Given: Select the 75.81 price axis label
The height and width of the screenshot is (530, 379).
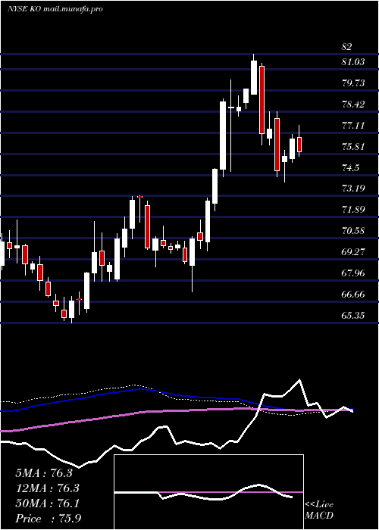Looking at the screenshot, I should [x=354, y=147].
